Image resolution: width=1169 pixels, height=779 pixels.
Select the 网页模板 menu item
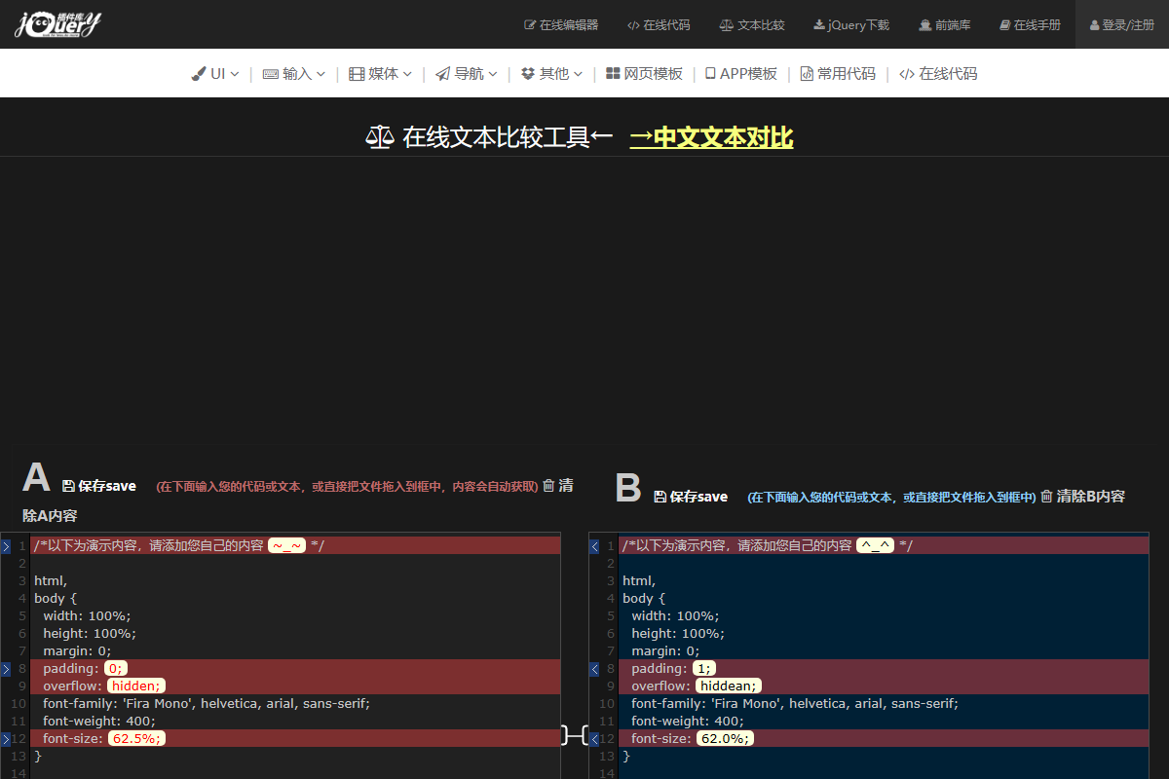pyautogui.click(x=643, y=72)
